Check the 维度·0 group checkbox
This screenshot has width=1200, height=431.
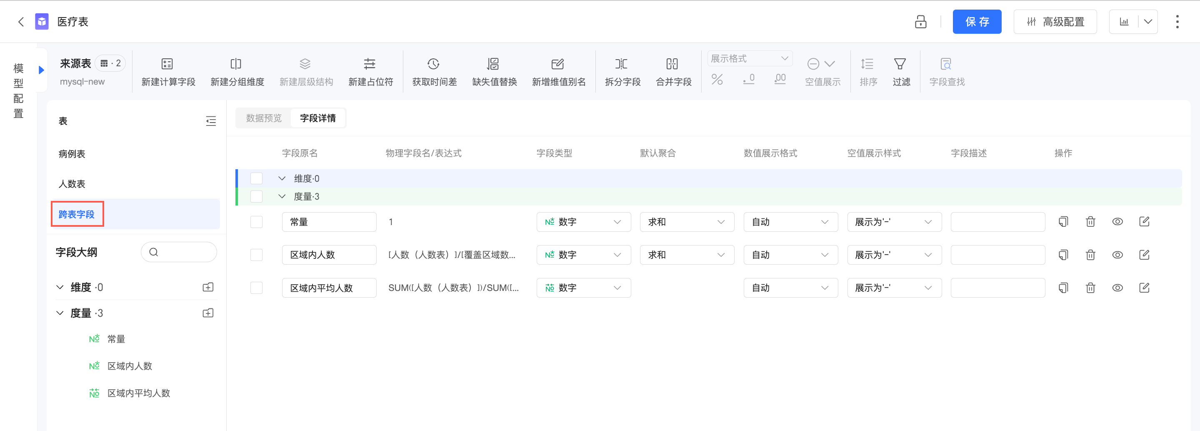point(256,178)
